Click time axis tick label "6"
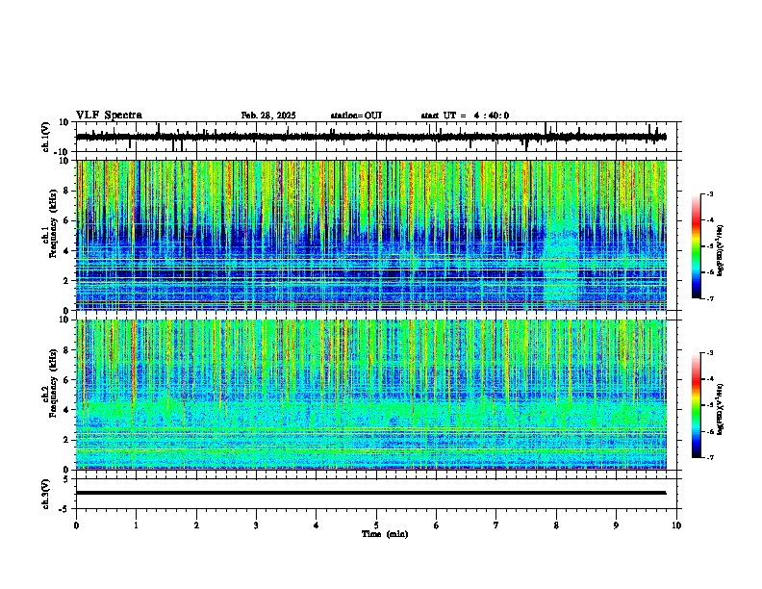 436,525
